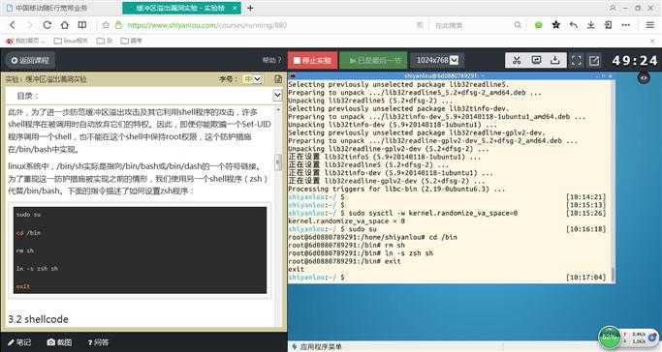Switch to the 中国移动 browser tab
662x352 pixels.
51,8
